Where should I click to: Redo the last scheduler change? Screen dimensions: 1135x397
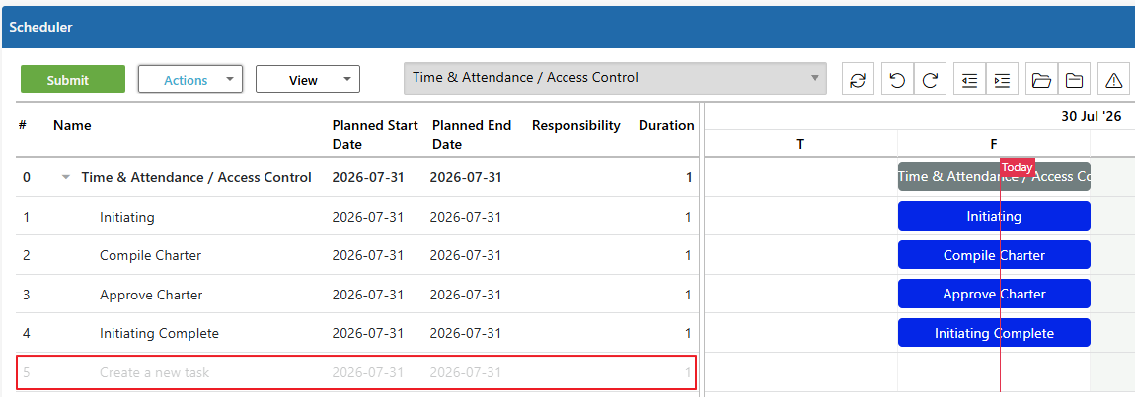click(930, 80)
